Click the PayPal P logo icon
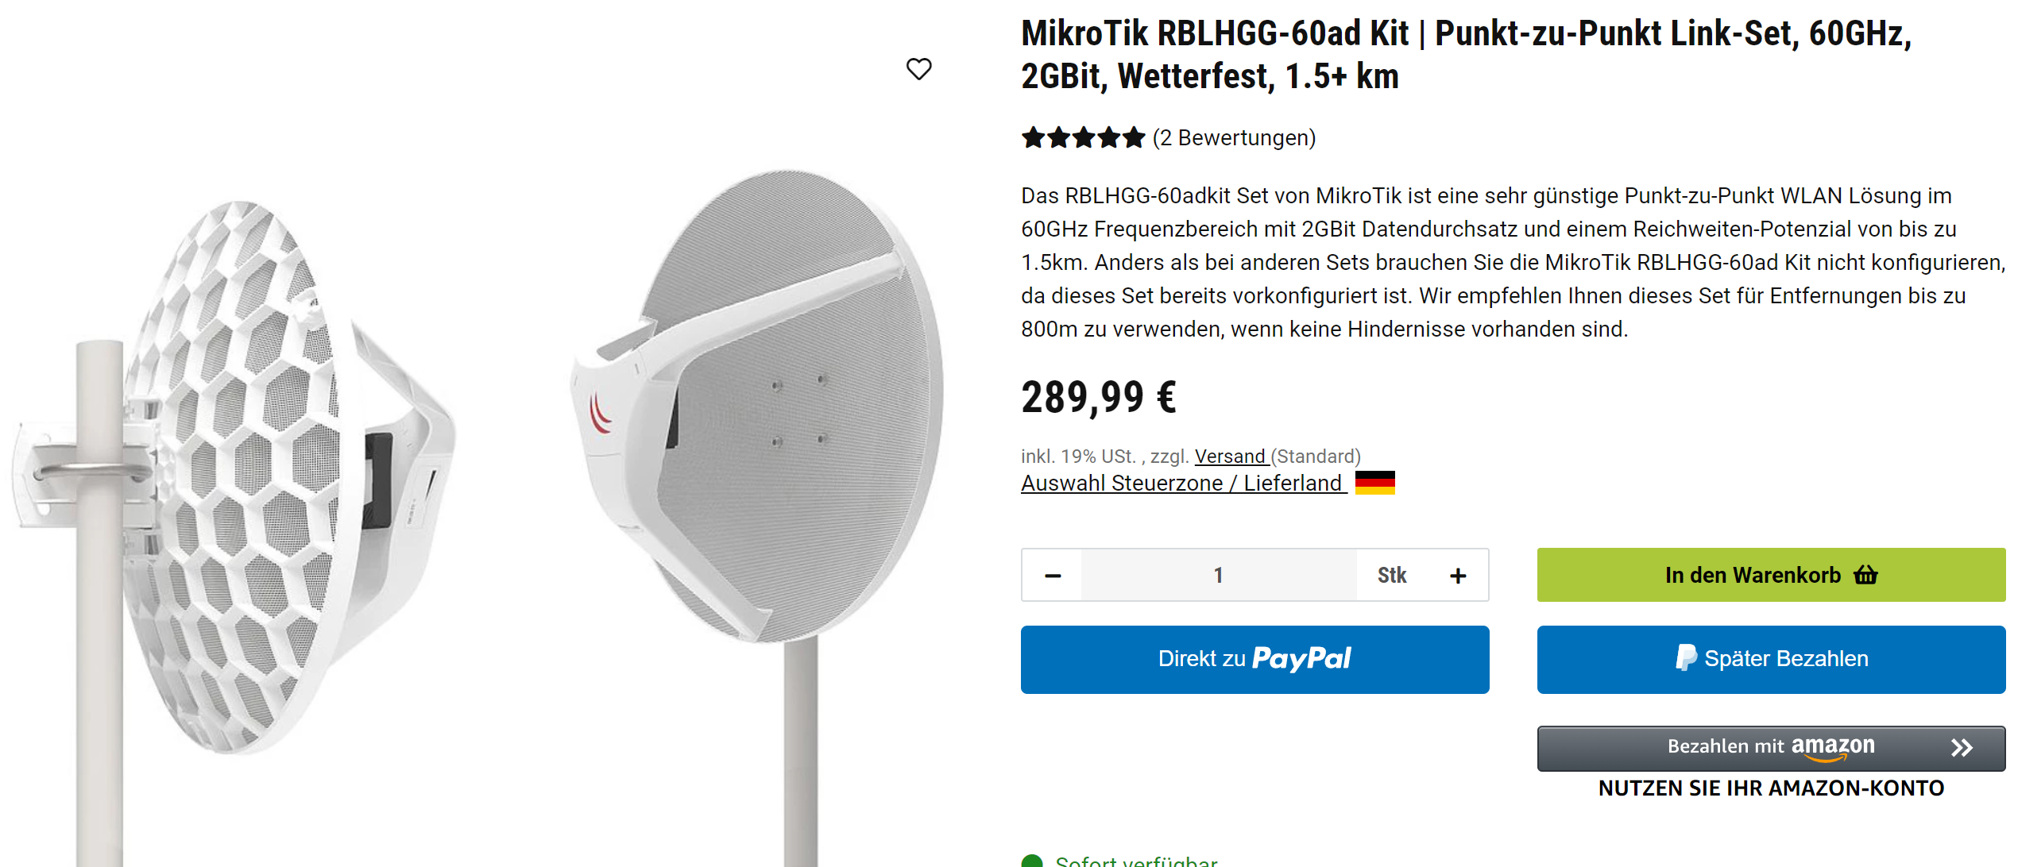This screenshot has height=867, width=2018. coord(1686,657)
